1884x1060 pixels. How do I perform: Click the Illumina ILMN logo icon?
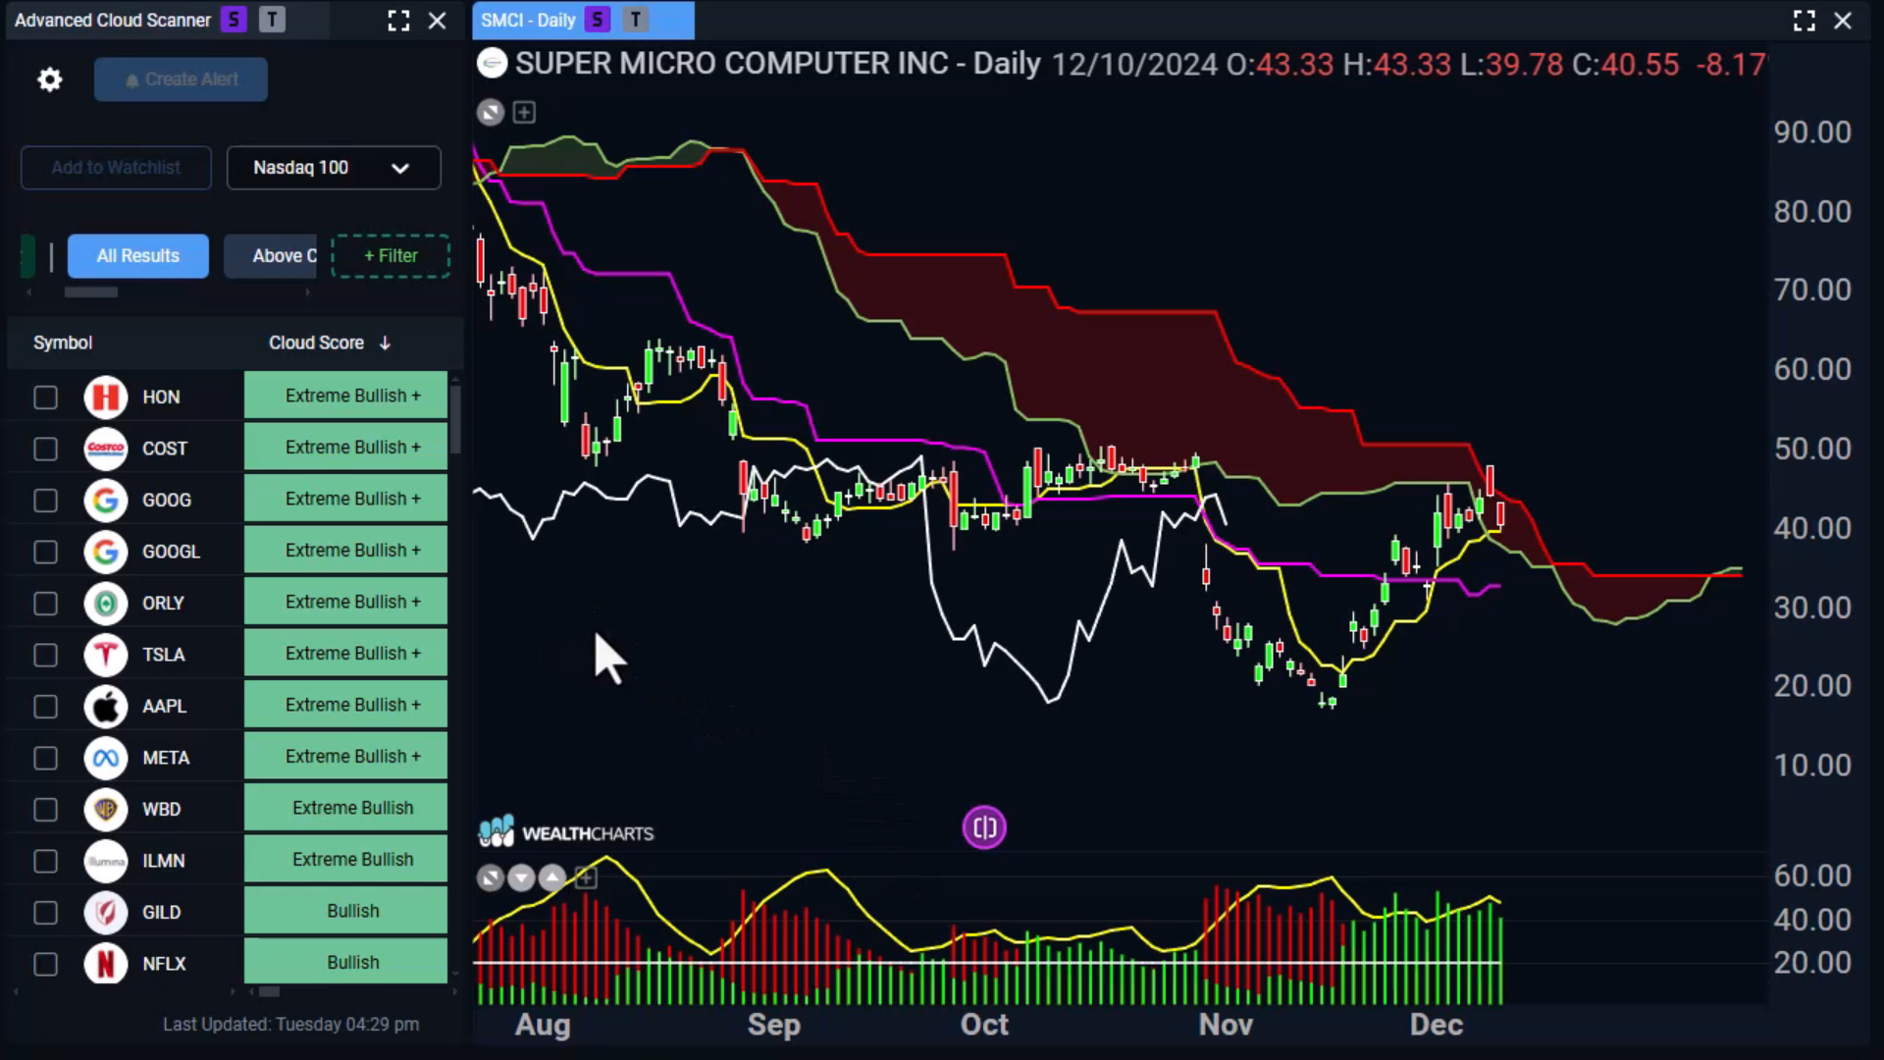(x=106, y=862)
